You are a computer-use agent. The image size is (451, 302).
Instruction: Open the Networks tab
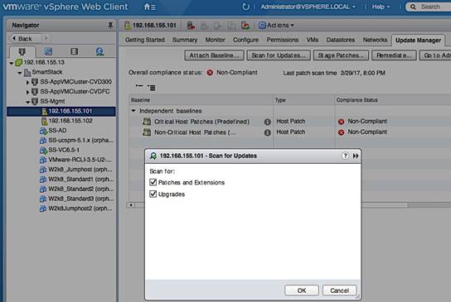pos(375,40)
